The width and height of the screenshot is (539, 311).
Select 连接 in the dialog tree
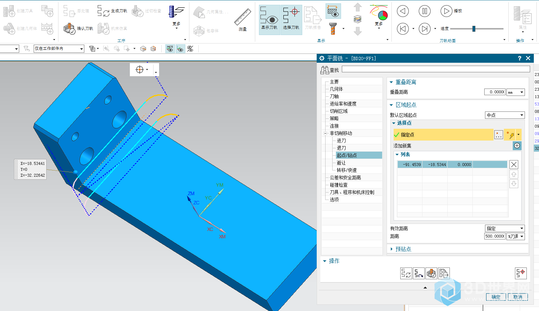click(334, 126)
